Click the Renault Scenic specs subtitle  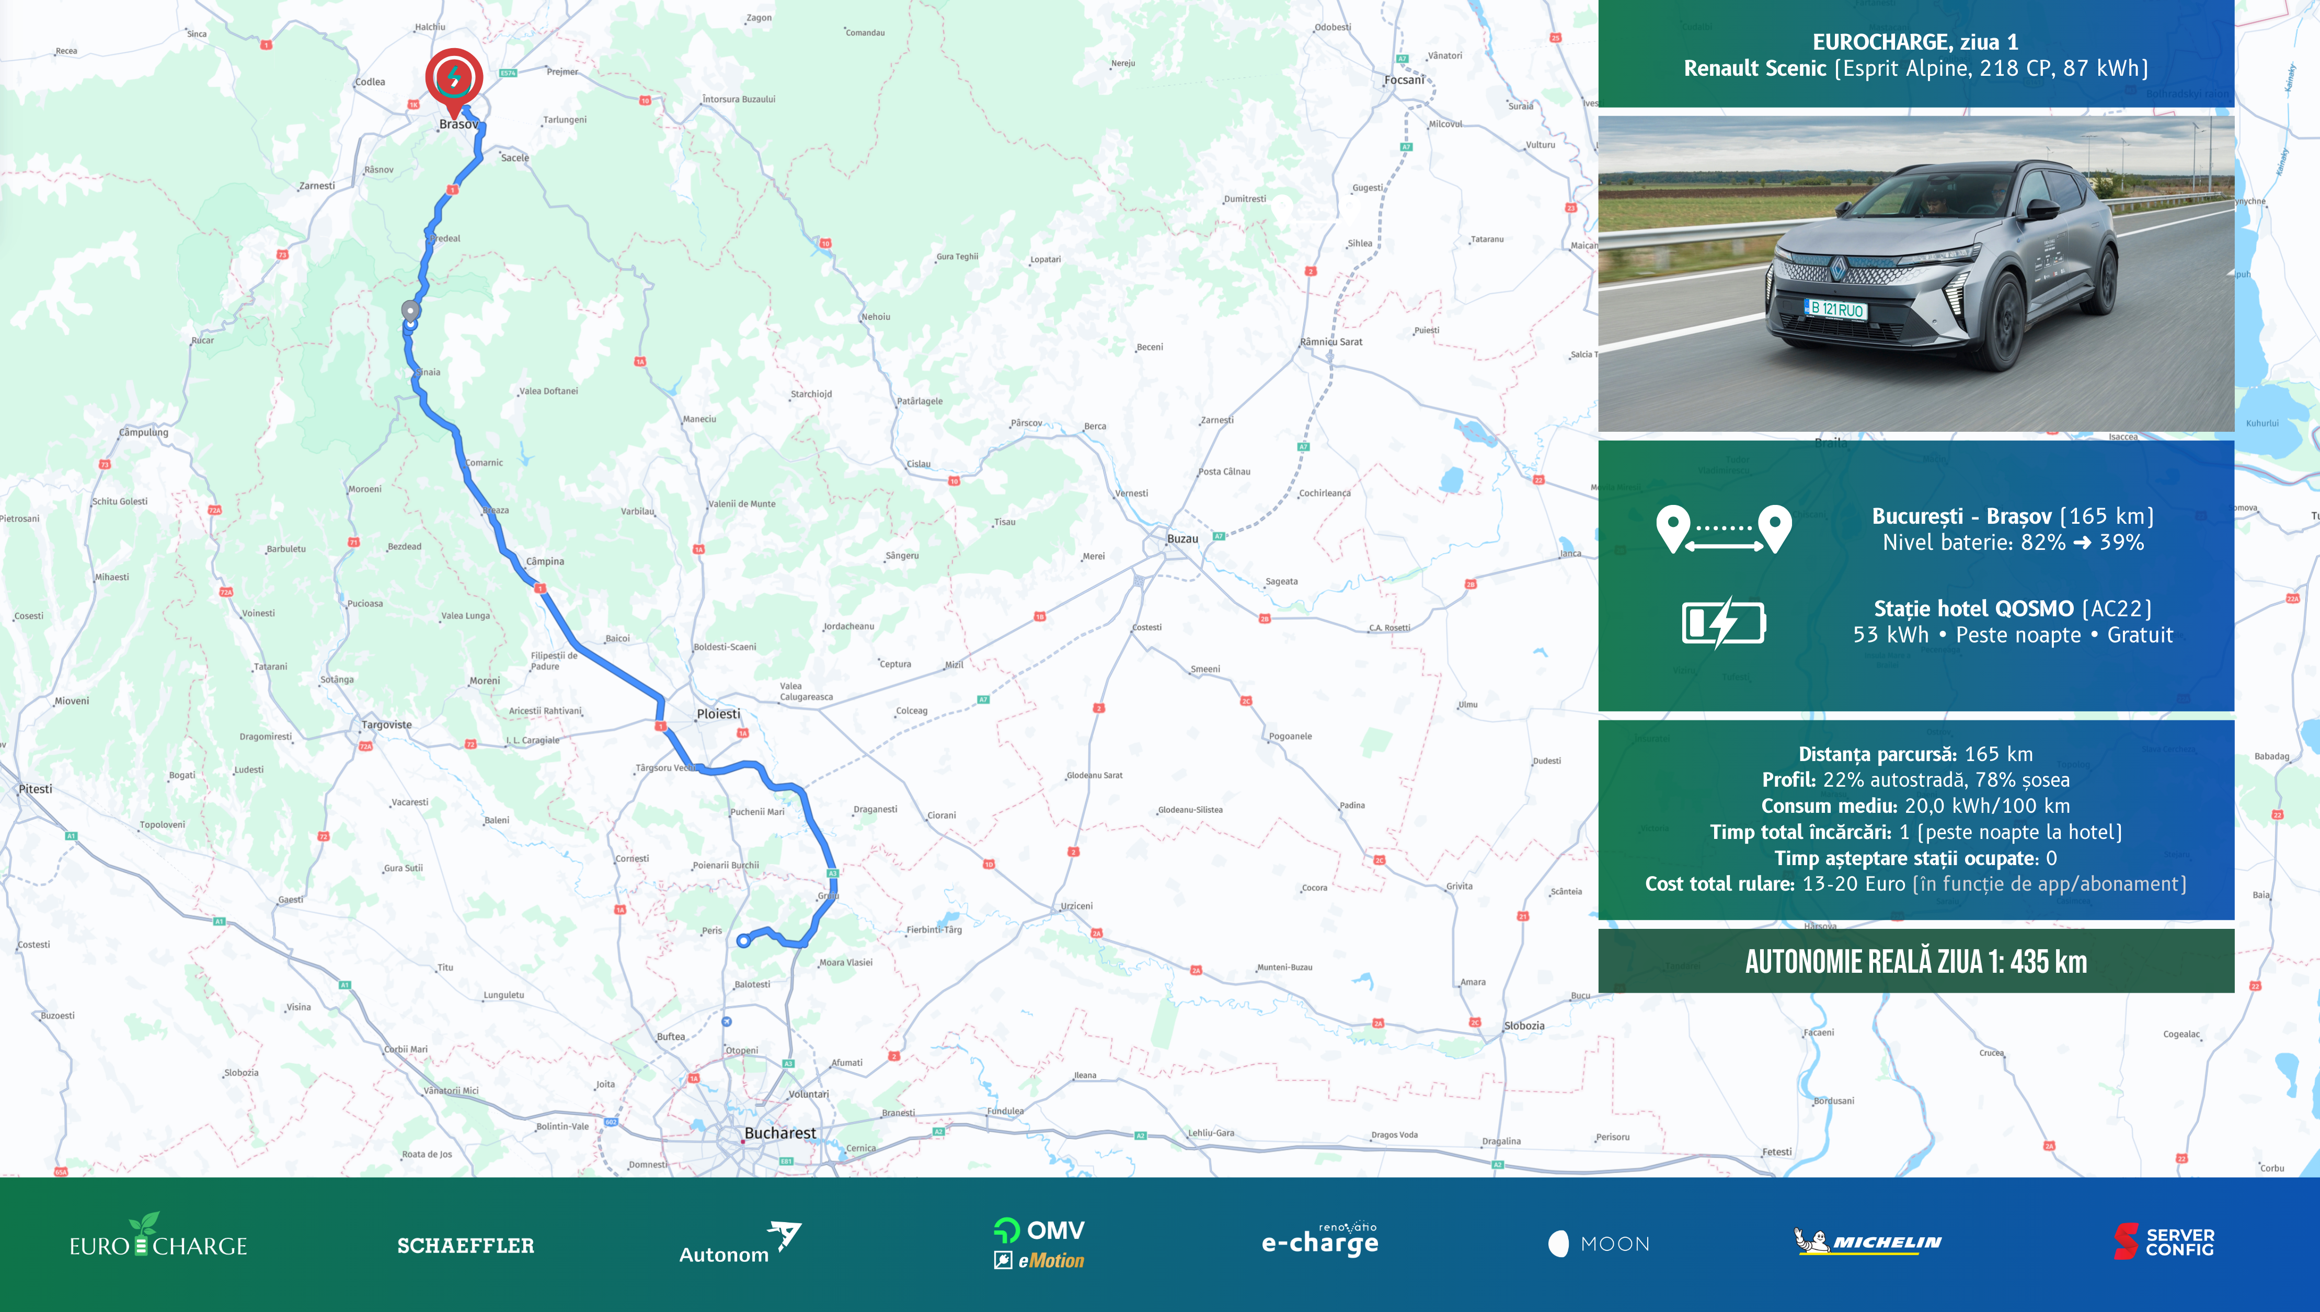click(1915, 68)
